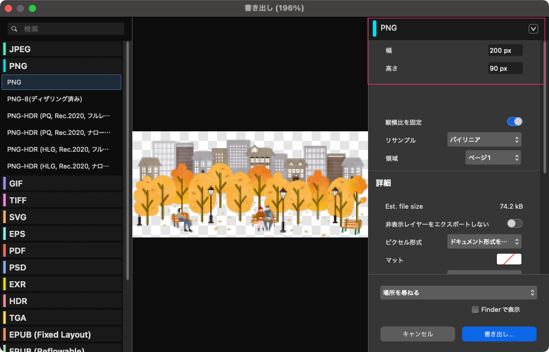The image size is (549, 352).
Task: Enable 非表示レイヤーをエクスポートしない toggle
Action: point(514,224)
